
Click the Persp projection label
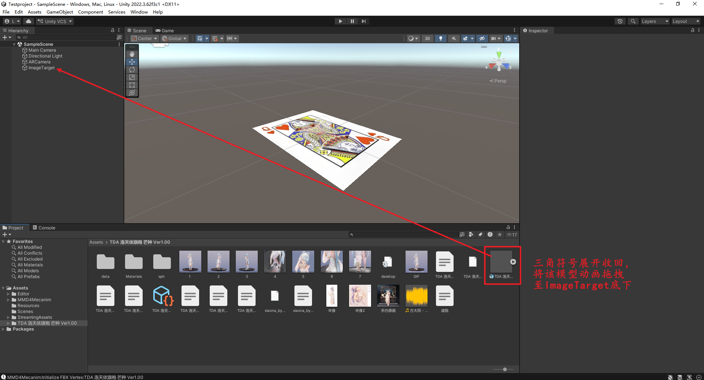tap(498, 81)
